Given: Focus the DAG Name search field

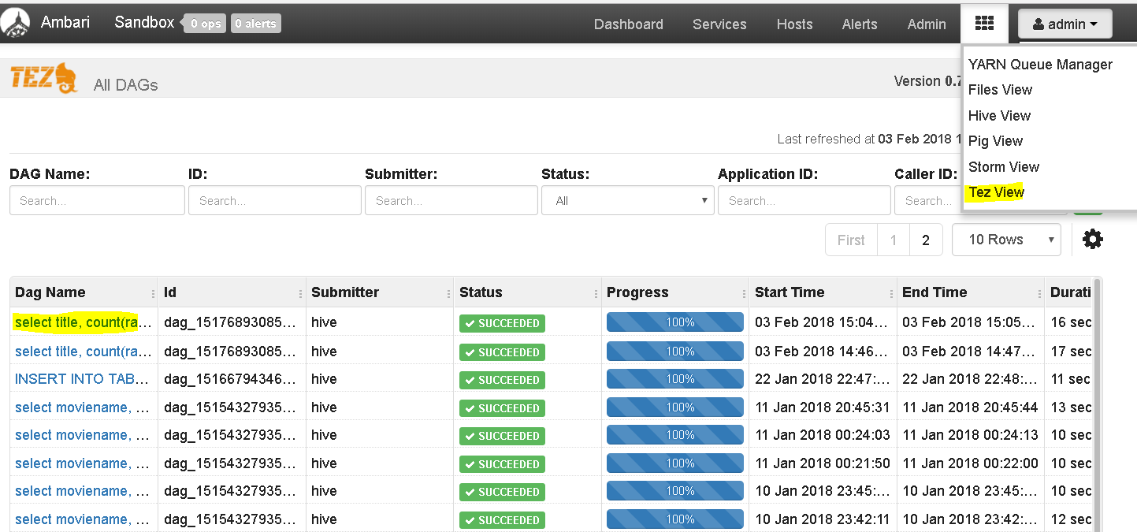Looking at the screenshot, I should coord(97,200).
